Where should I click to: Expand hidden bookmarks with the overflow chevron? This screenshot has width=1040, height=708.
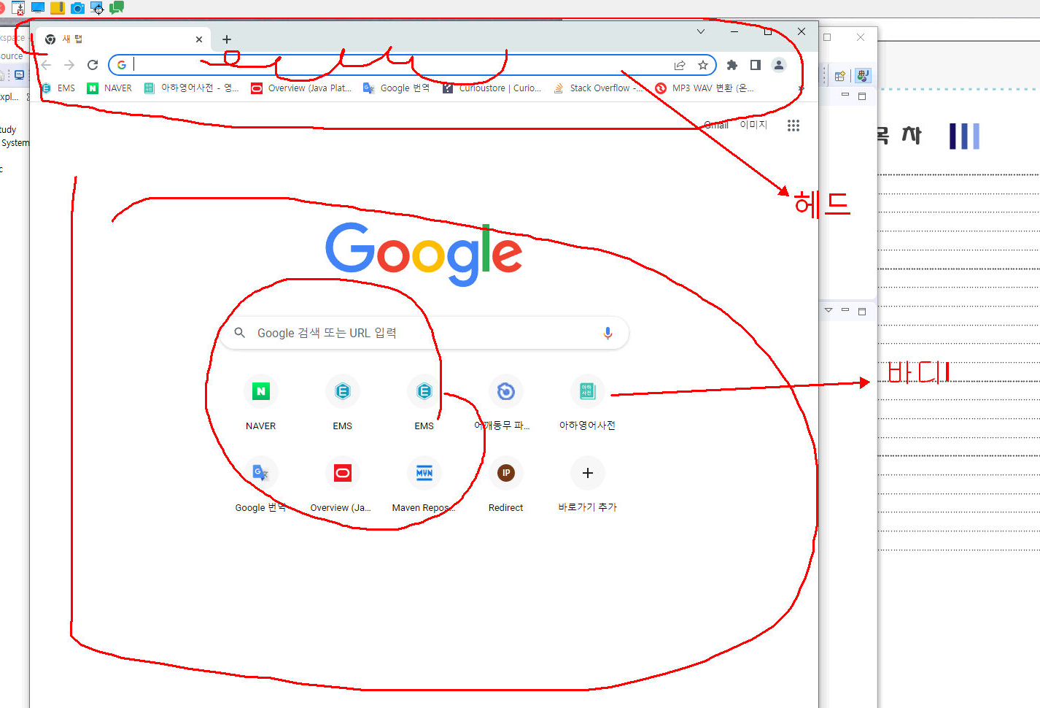coord(801,88)
